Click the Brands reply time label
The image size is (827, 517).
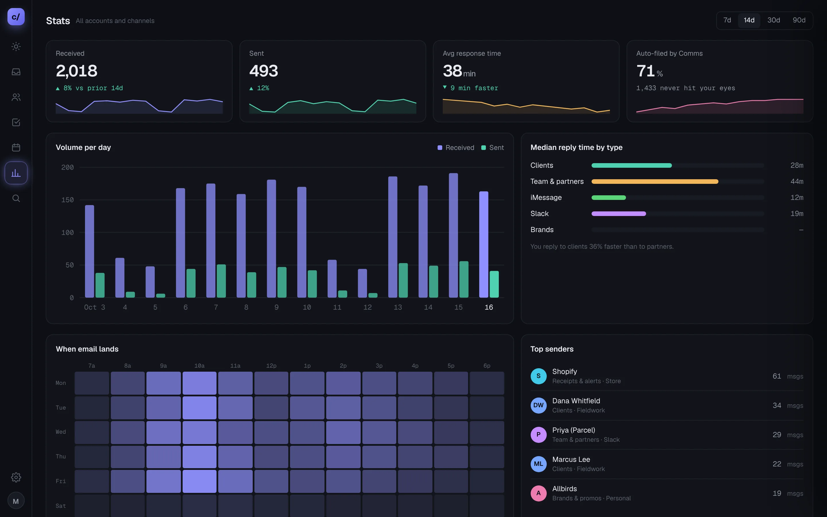click(x=542, y=230)
